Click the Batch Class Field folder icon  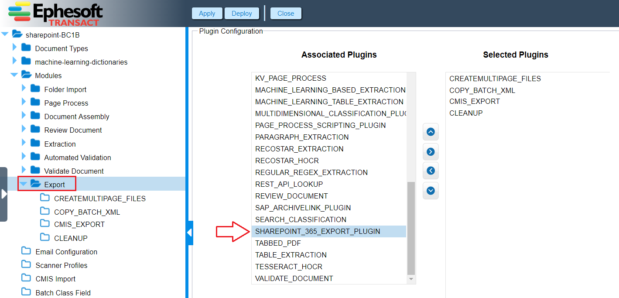(x=26, y=292)
